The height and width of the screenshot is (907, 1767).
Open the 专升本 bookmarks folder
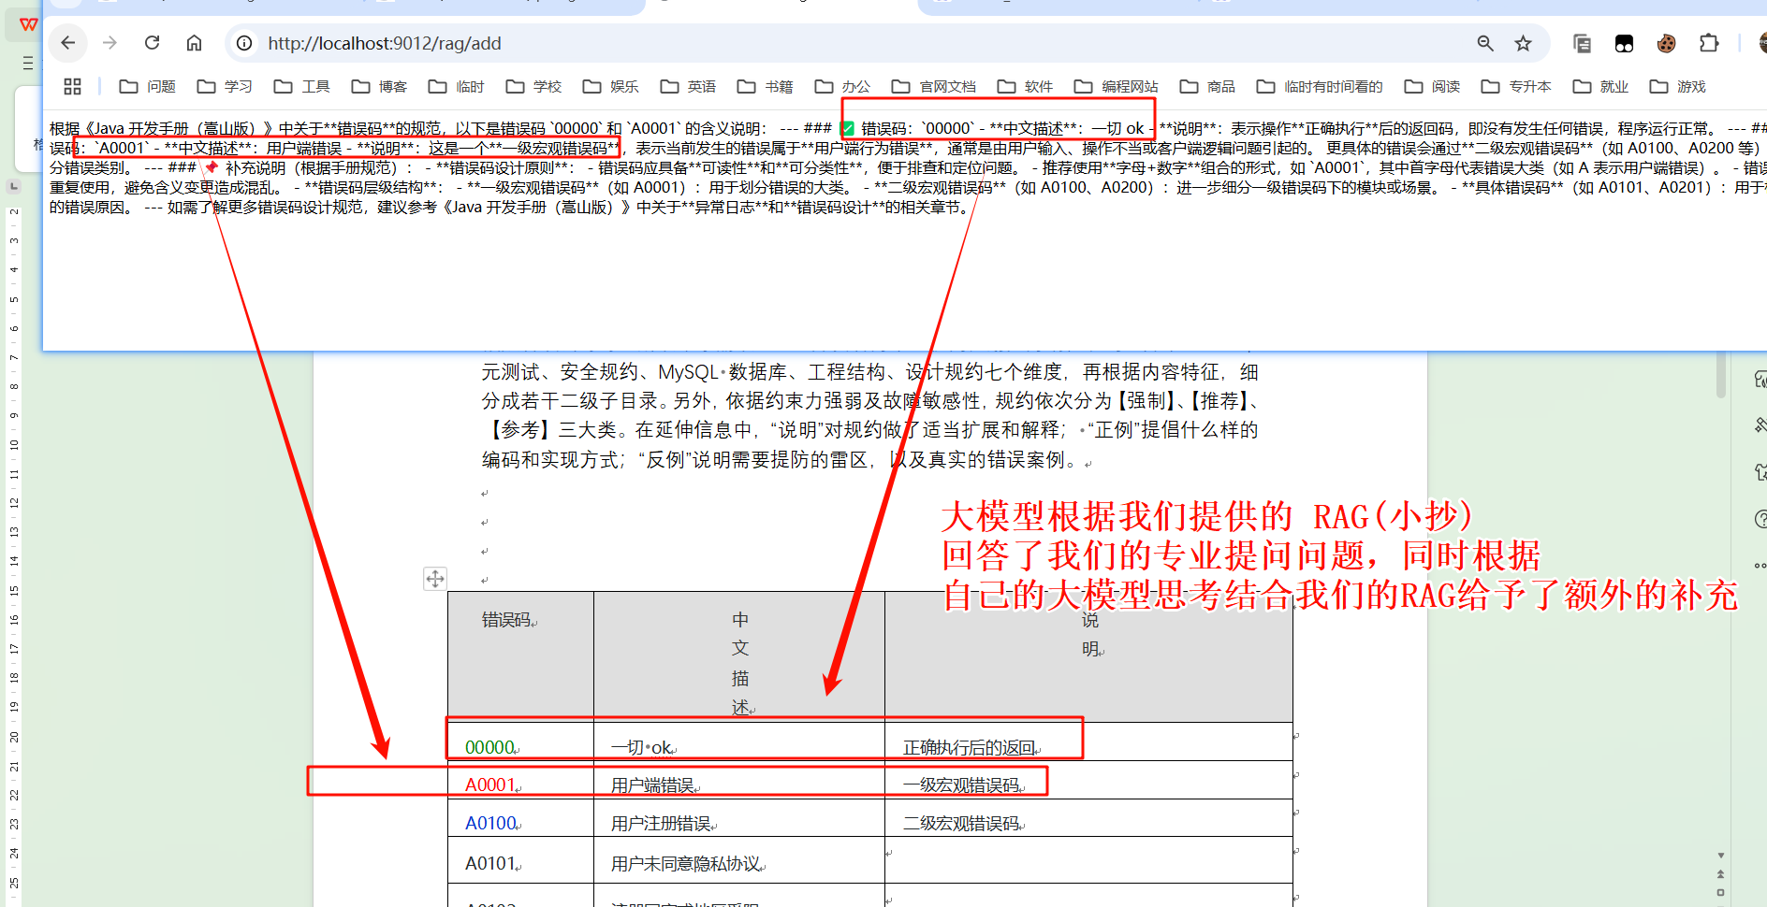(1516, 87)
